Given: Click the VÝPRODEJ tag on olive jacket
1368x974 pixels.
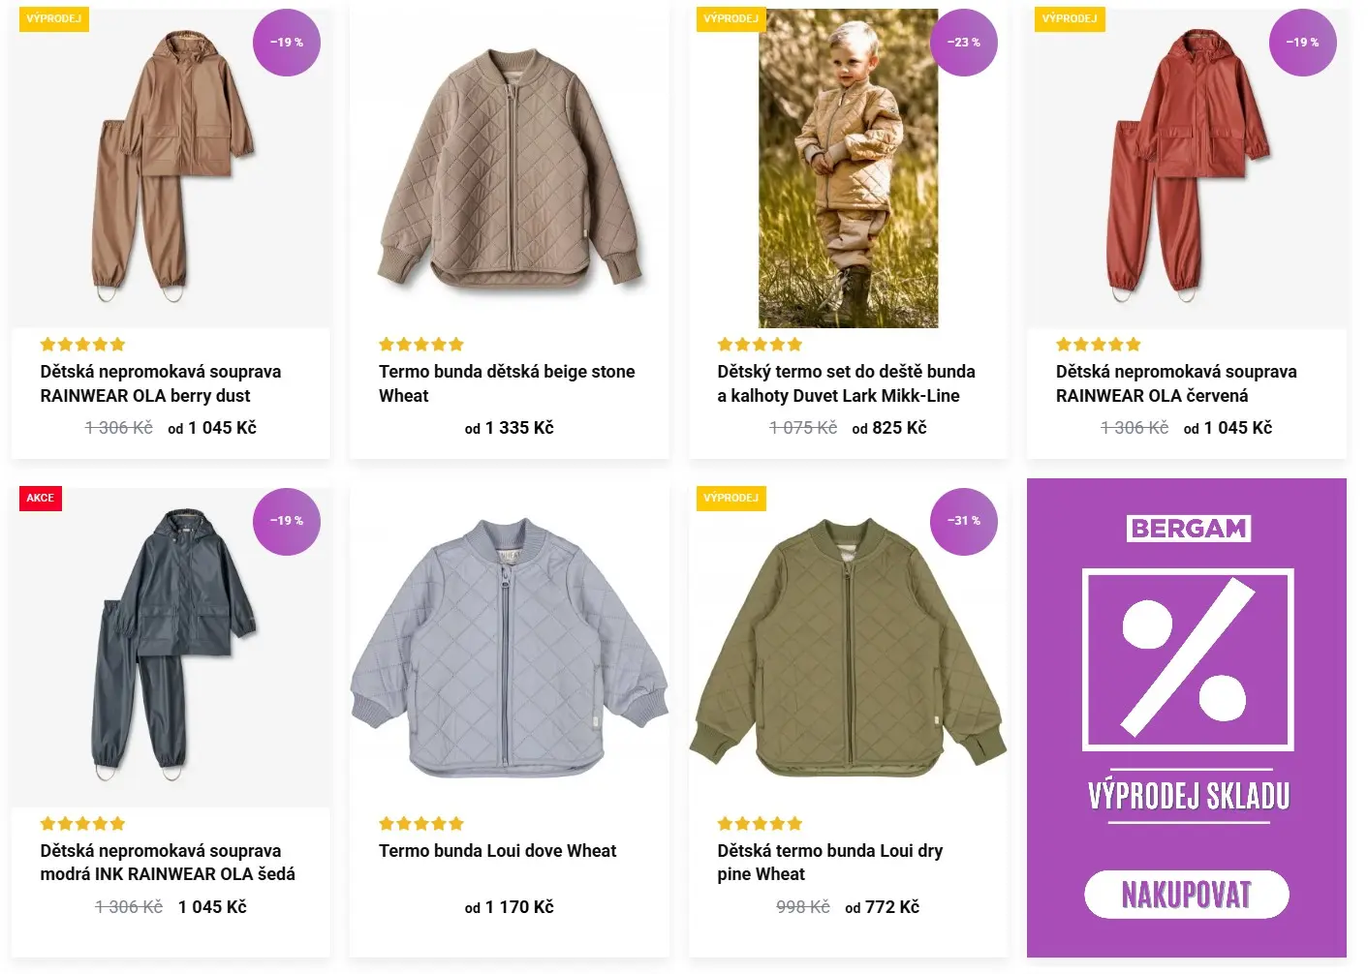Looking at the screenshot, I should click(731, 498).
